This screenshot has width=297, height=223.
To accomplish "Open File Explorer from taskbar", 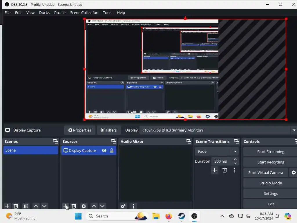I will pyautogui.click(x=156, y=216).
